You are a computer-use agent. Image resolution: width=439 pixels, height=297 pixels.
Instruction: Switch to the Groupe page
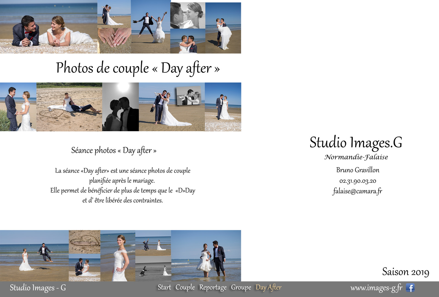[x=241, y=287]
